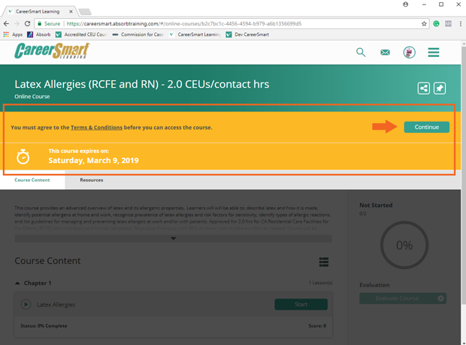Viewport: 466px width, 345px height.
Task: Close the CareerSmart Learning browser tab
Action: 71,11
